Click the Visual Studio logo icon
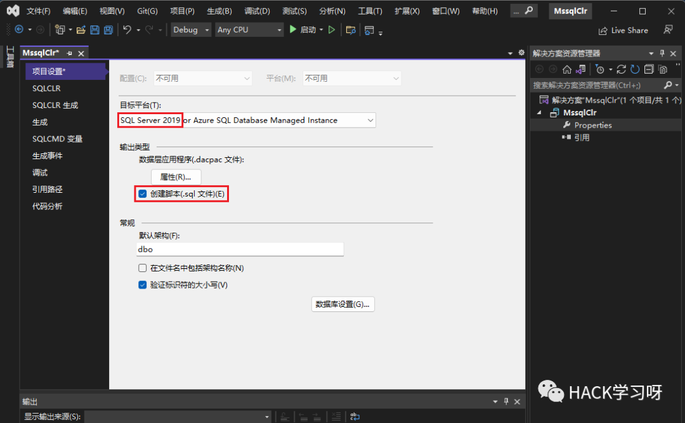Screen dimensions: 685x423 click(x=13, y=11)
